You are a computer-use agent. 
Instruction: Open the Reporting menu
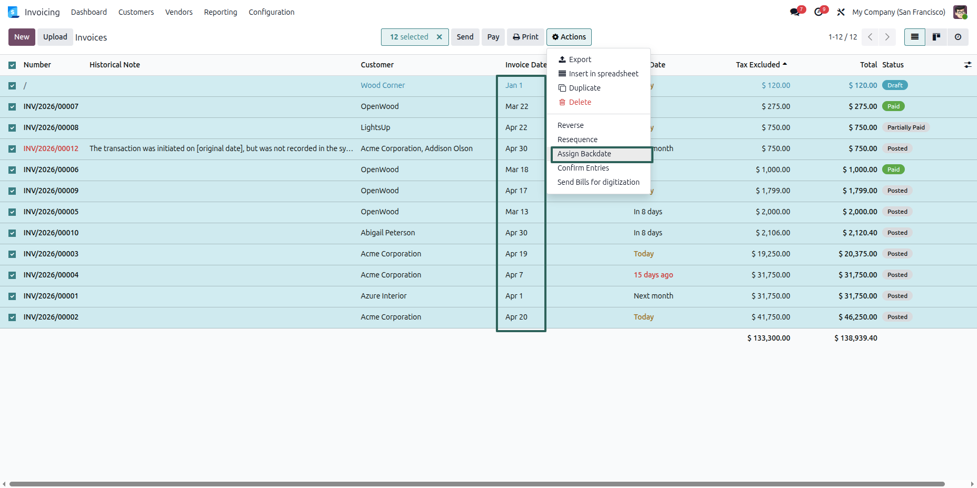click(220, 12)
